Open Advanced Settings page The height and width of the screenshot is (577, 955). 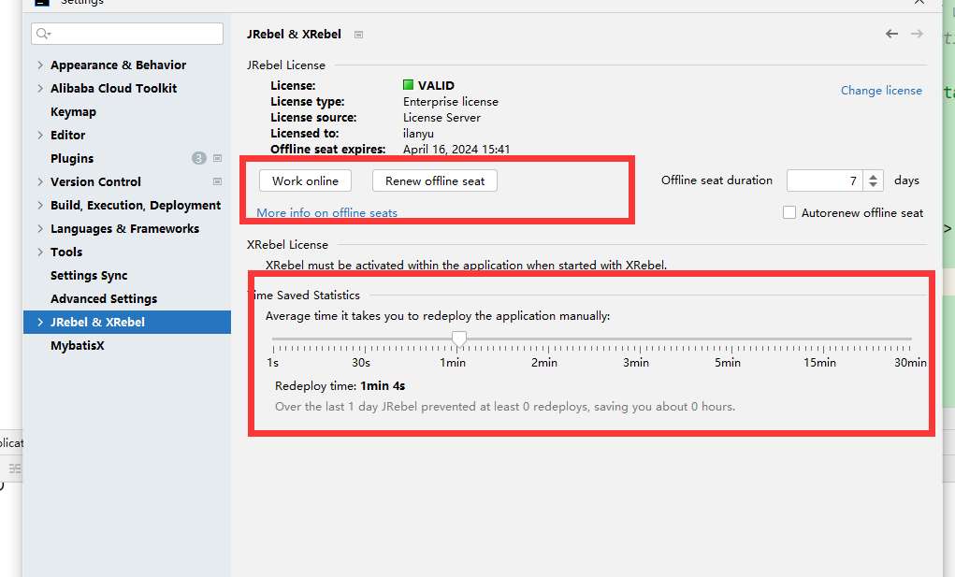104,299
